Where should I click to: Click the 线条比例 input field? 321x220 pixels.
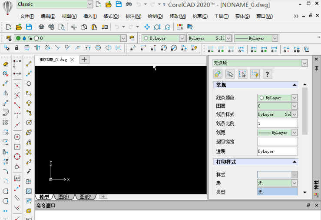pos(277,123)
